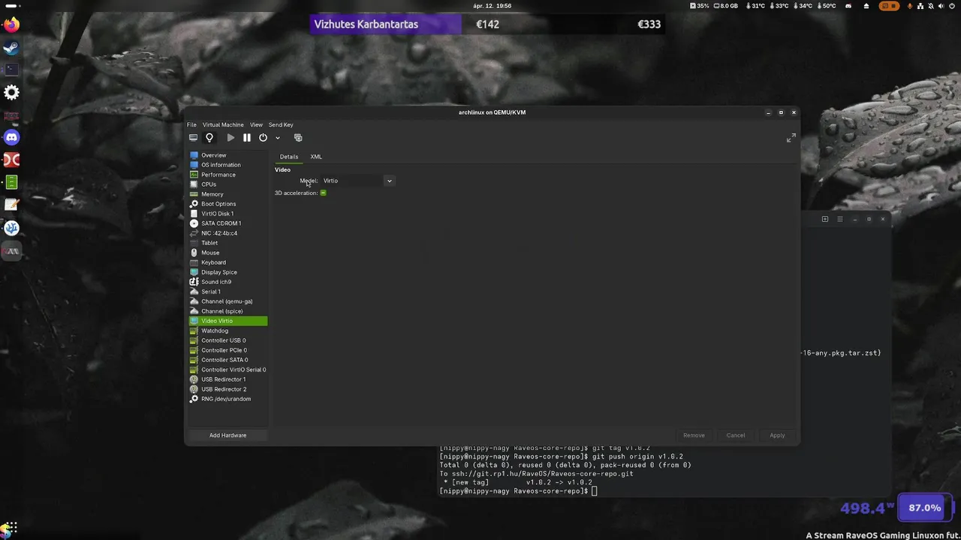Select CPUs in the hardware list
Viewport: 961px width, 540px height.
pyautogui.click(x=227, y=184)
